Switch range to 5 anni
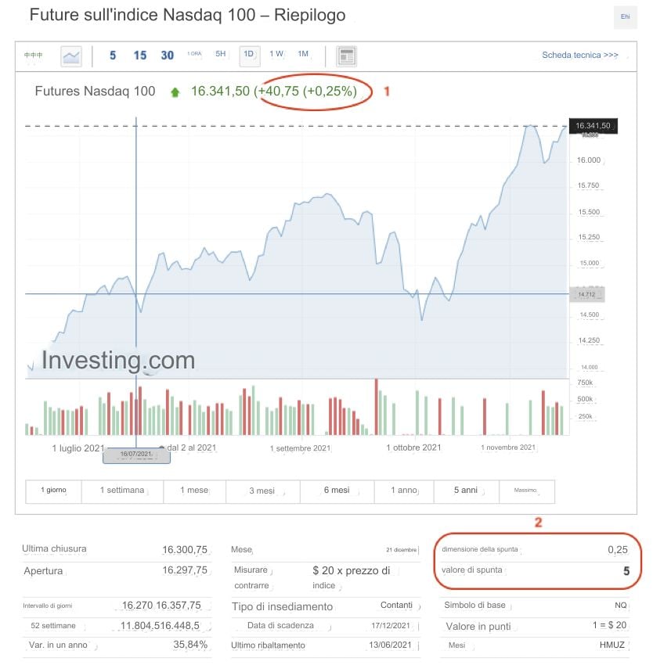 coord(466,491)
